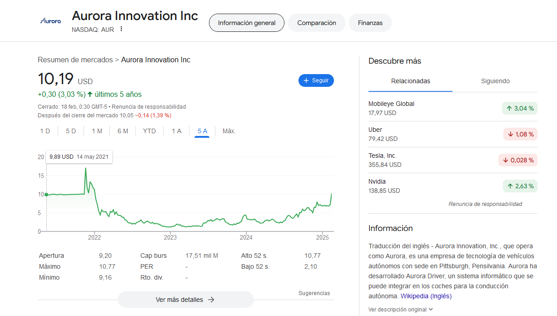This screenshot has height=316, width=557.
Task: Click the Mobileye 3,04 % change badge
Action: tap(520, 108)
